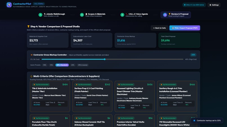Open Porcelain Floor Tiles 24x24 card
This screenshot has height=127, width=227.
(50, 121)
